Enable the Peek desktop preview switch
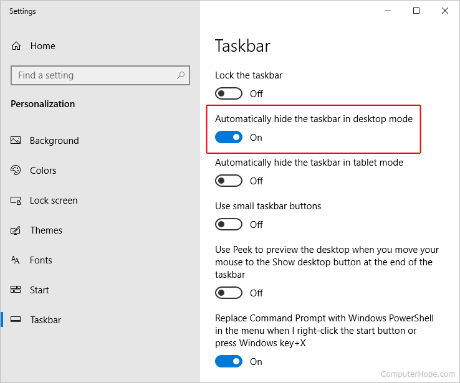Viewport: 460px width, 383px height. point(229,293)
